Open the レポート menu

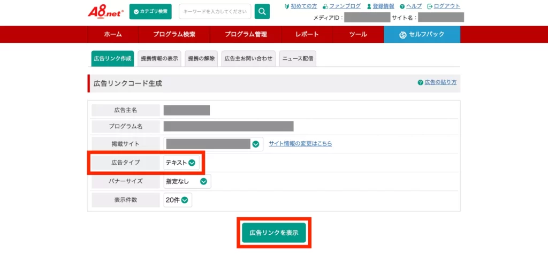point(307,34)
